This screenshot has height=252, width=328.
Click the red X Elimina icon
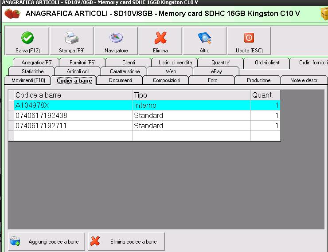click(x=160, y=38)
